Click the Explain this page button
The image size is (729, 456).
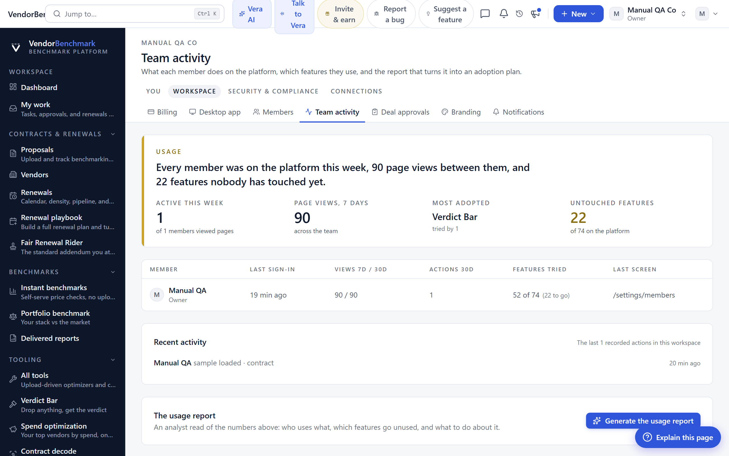click(678, 437)
